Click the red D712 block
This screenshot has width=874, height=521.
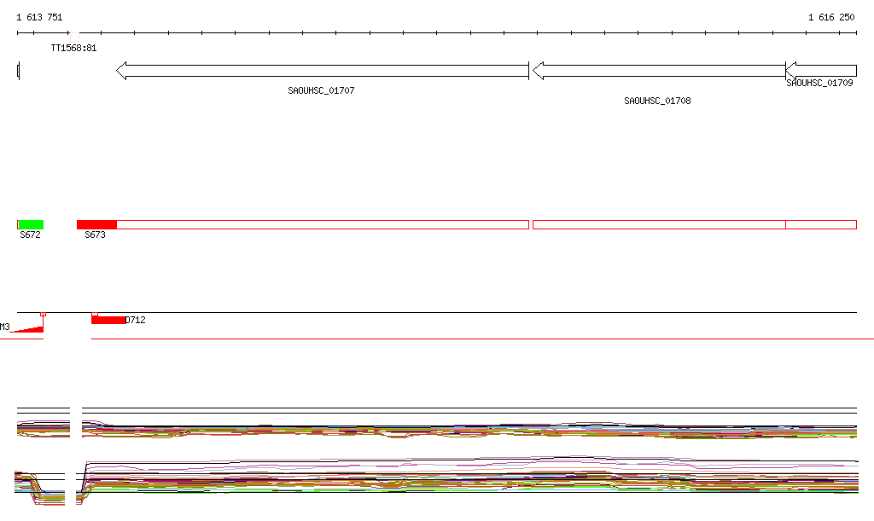coord(108,320)
